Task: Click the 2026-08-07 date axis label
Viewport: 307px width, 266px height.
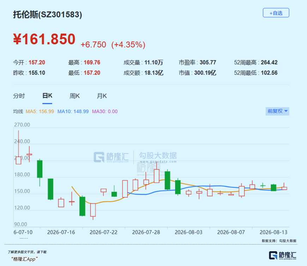Action: (x=231, y=232)
